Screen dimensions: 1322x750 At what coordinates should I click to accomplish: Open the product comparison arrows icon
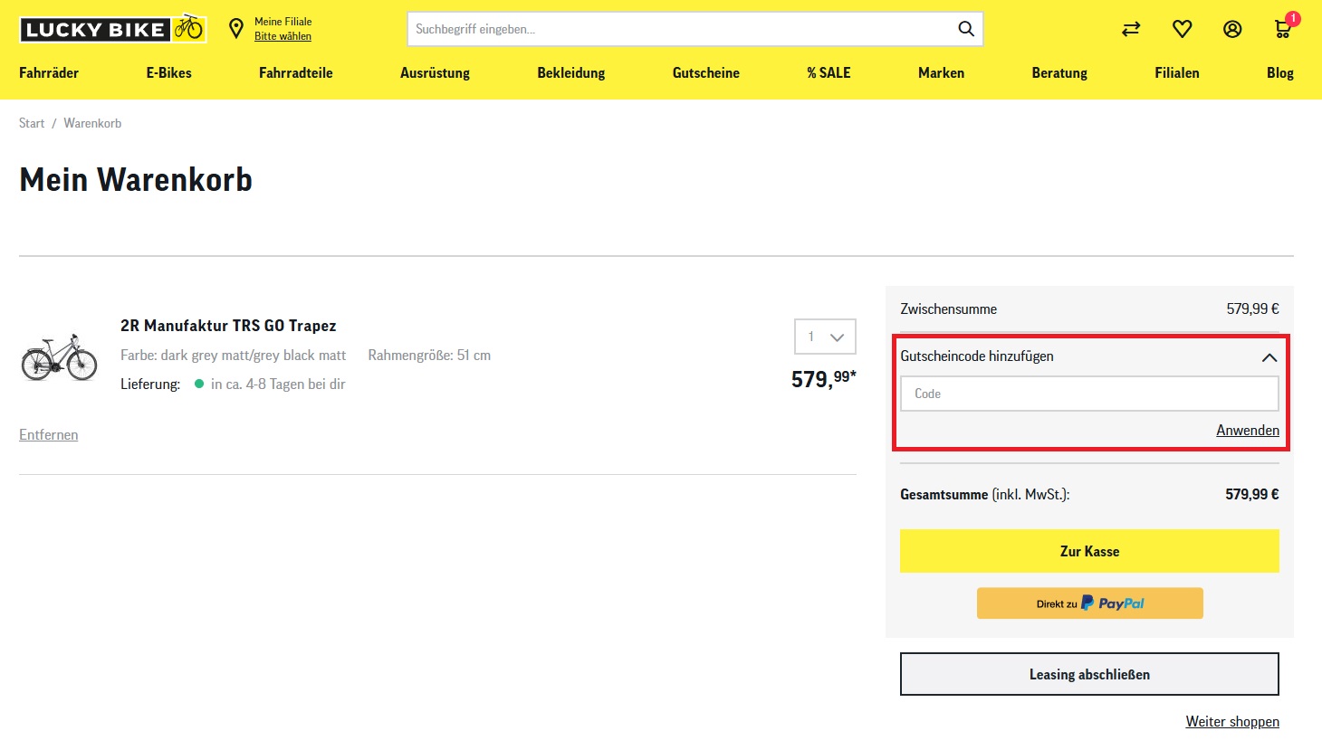1131,29
